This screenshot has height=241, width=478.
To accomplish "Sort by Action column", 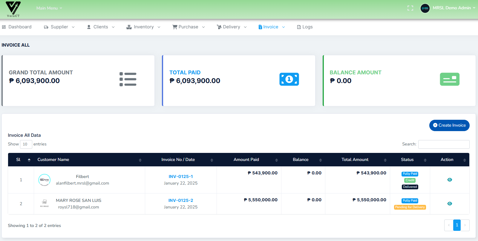I will (x=450, y=160).
